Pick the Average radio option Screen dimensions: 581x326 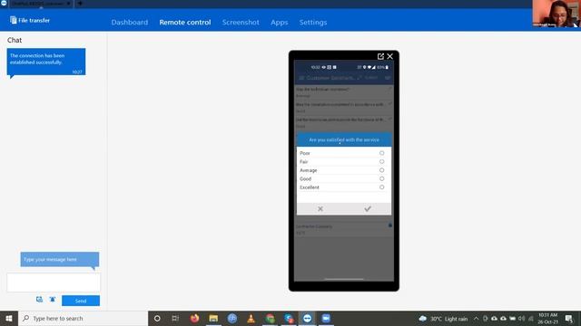381,170
